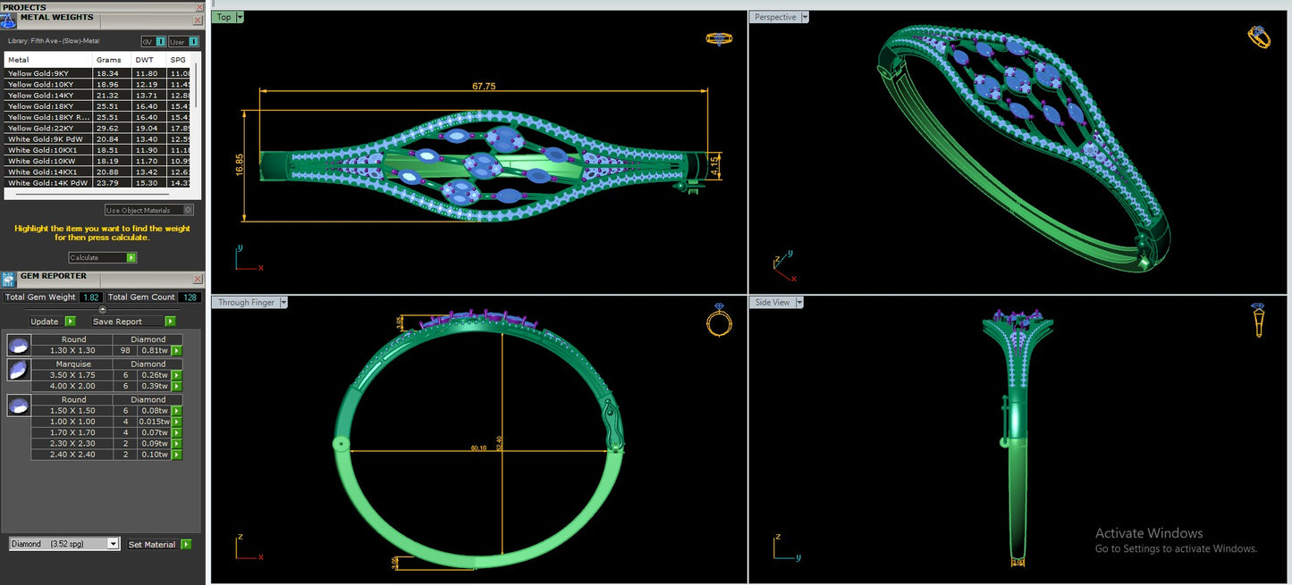Click the Metal Weights flask icon
Viewport: 1292px width, 585px height.
[x=9, y=21]
